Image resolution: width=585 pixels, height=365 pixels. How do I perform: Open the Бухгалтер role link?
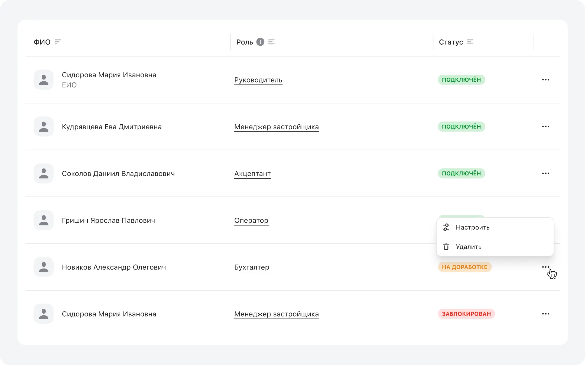click(252, 267)
